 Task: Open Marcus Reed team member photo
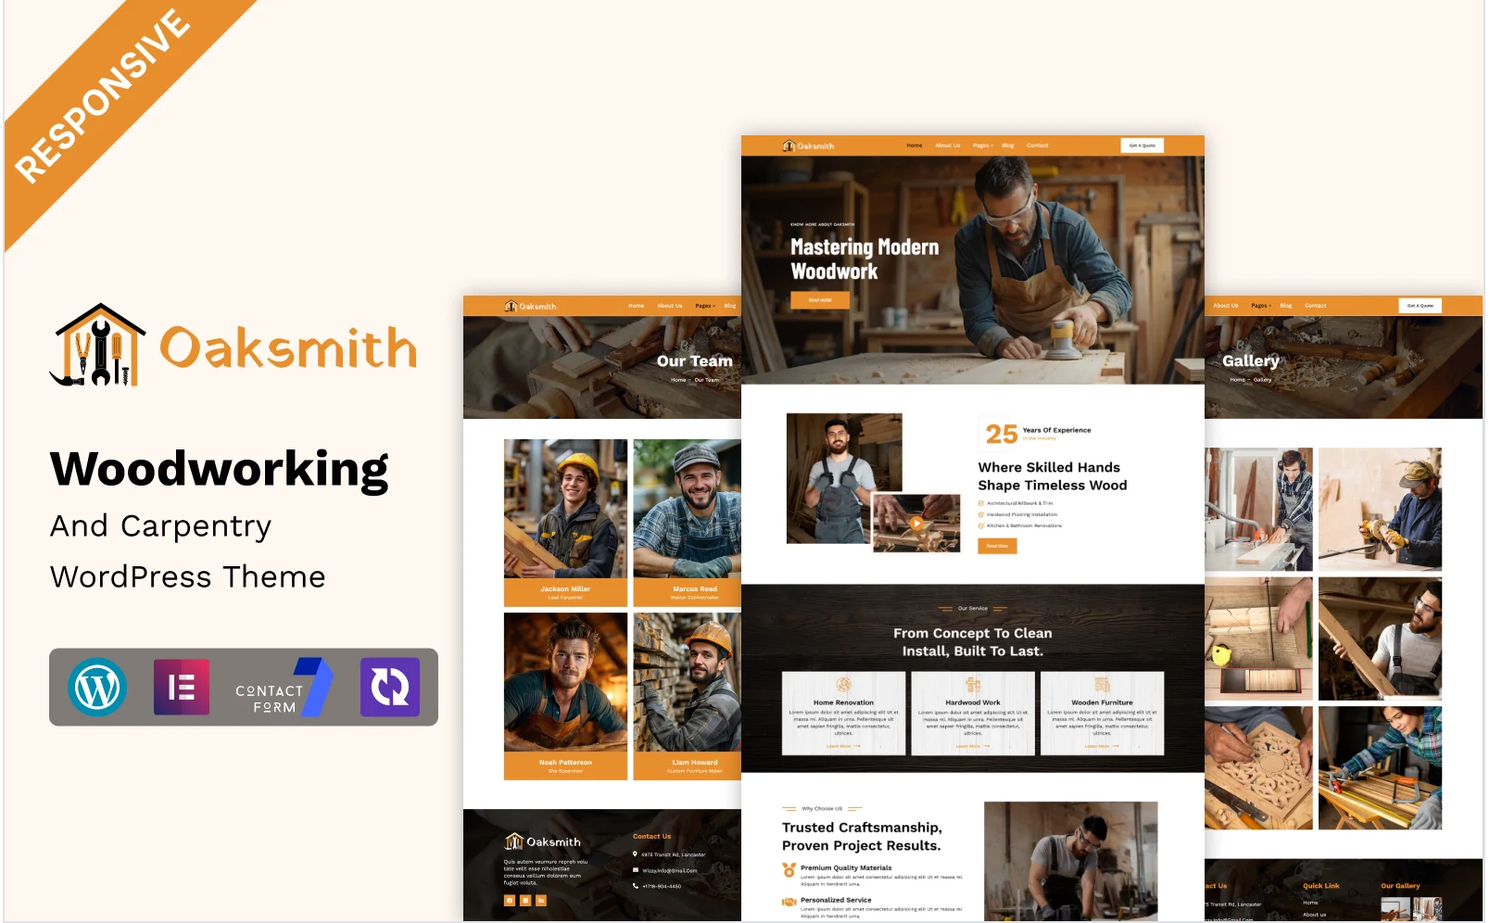pyautogui.click(x=688, y=509)
